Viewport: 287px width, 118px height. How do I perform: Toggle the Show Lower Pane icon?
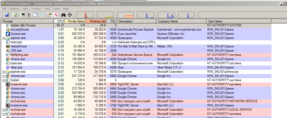pyautogui.click(x=35, y=15)
